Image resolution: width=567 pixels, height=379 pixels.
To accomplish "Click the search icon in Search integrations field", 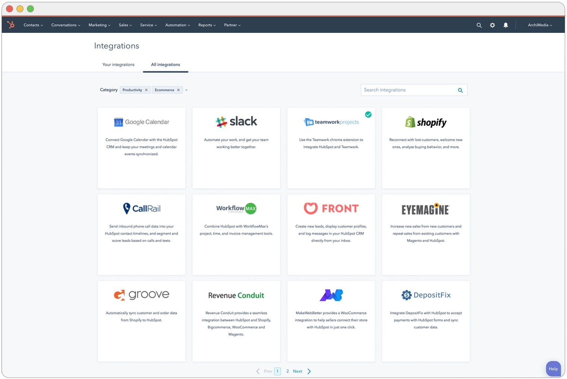I will pyautogui.click(x=460, y=90).
